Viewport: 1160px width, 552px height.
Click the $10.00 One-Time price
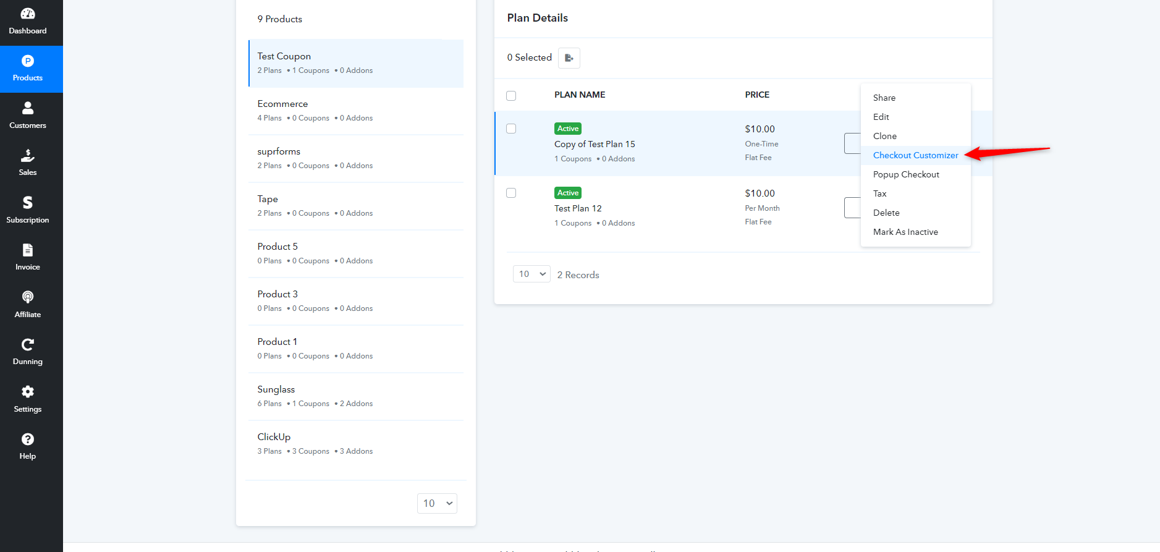760,129
